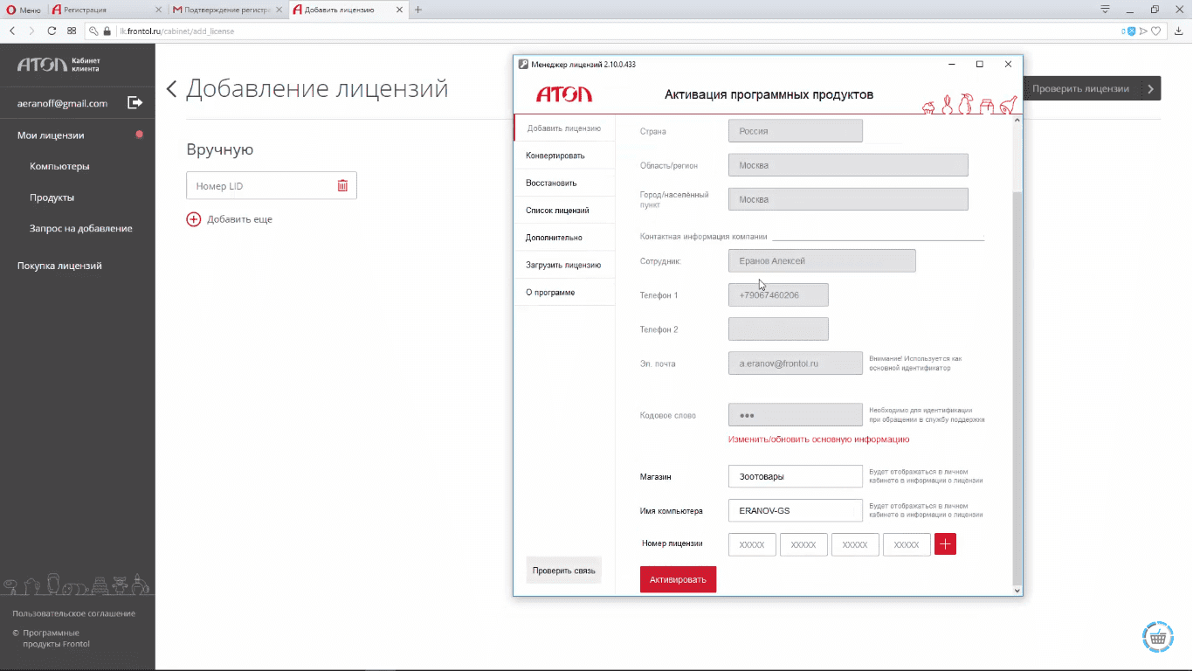
Task: Click the padlock site security icon
Action: [x=107, y=31]
